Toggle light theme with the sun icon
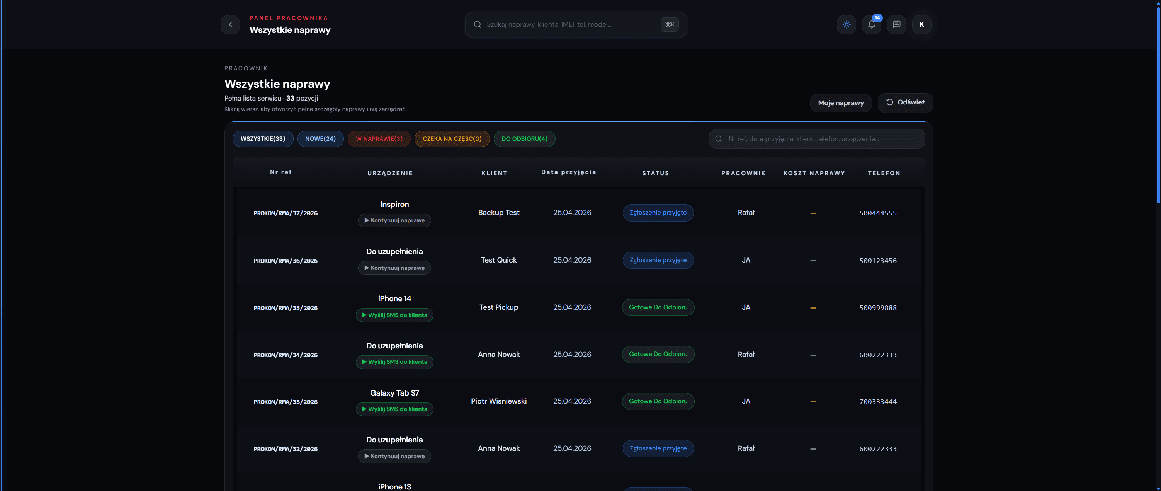Screen dimensions: 1161x491 847,24
